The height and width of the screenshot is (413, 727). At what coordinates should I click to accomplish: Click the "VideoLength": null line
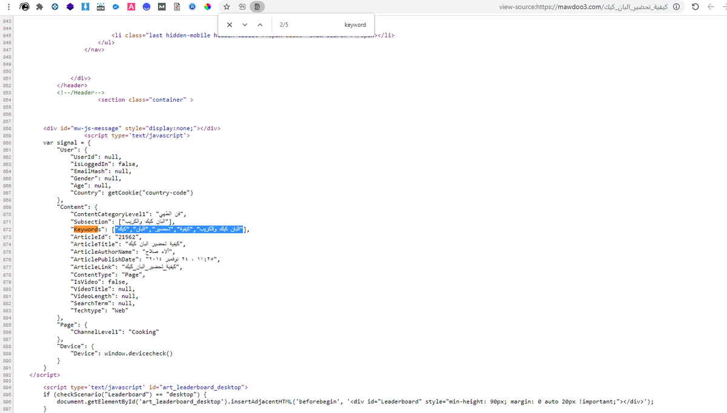click(104, 296)
